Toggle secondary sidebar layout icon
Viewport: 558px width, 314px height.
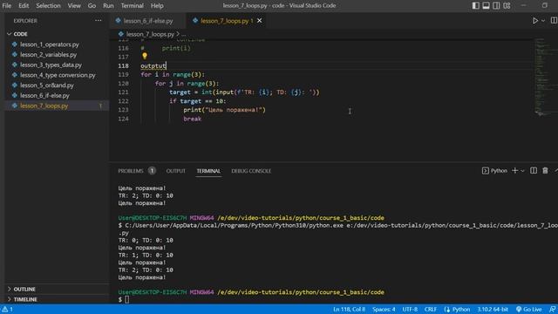coord(496,5)
